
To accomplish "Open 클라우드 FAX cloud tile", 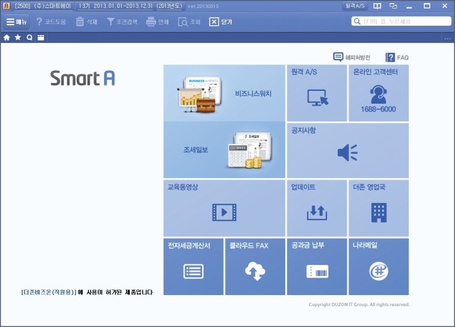I will (255, 267).
